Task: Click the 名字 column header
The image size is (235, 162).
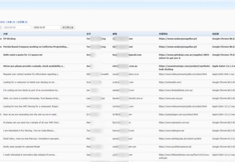Action: (88, 34)
